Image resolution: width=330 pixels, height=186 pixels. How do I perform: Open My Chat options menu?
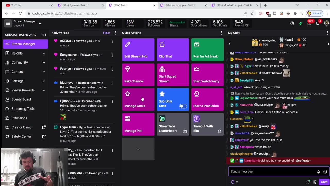pos(327,33)
